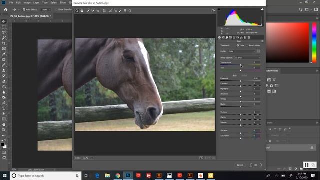
Task: Open the Image menu
Action: (x=27, y=3)
